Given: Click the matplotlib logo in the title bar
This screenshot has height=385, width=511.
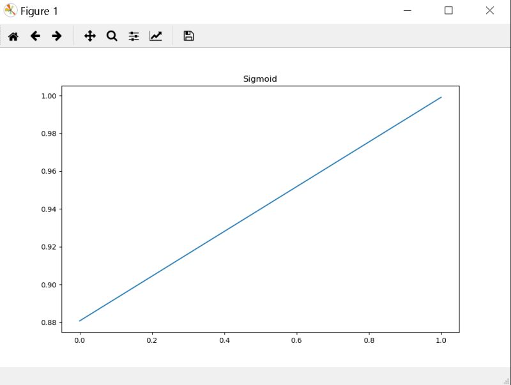Looking at the screenshot, I should (10, 10).
